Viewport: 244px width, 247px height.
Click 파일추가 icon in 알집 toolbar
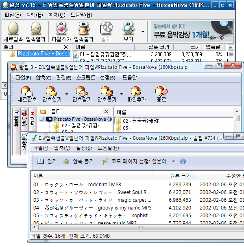click(x=61, y=29)
